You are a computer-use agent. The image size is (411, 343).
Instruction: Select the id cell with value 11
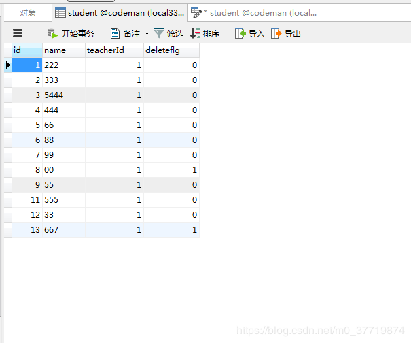tap(27, 199)
